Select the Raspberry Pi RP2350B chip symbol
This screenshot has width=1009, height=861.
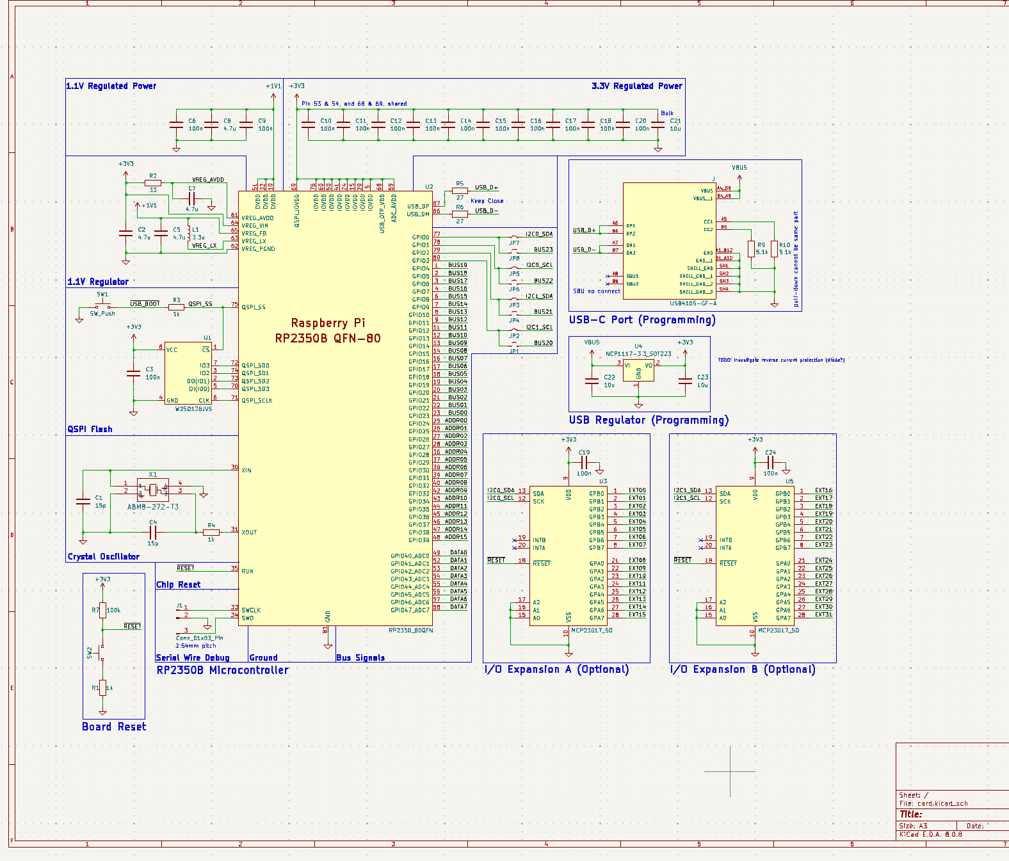coord(335,410)
